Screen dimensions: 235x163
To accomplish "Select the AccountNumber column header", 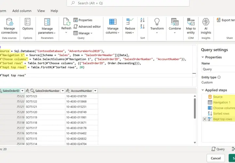I will [81, 91].
